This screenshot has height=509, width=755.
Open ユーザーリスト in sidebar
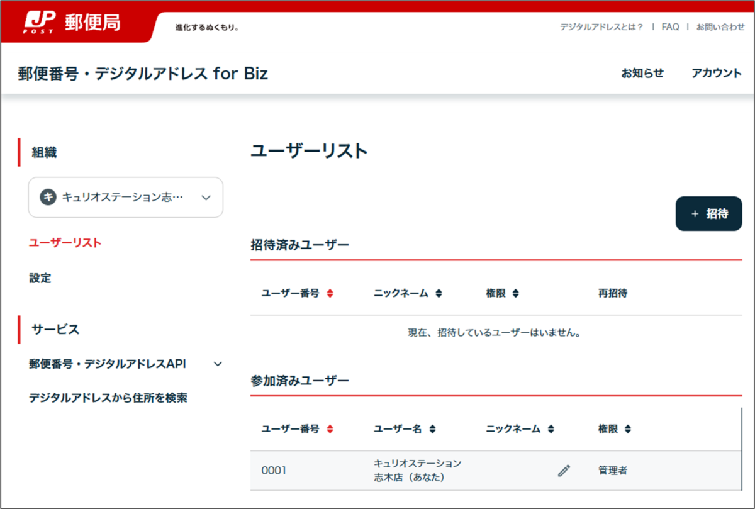[x=65, y=243]
